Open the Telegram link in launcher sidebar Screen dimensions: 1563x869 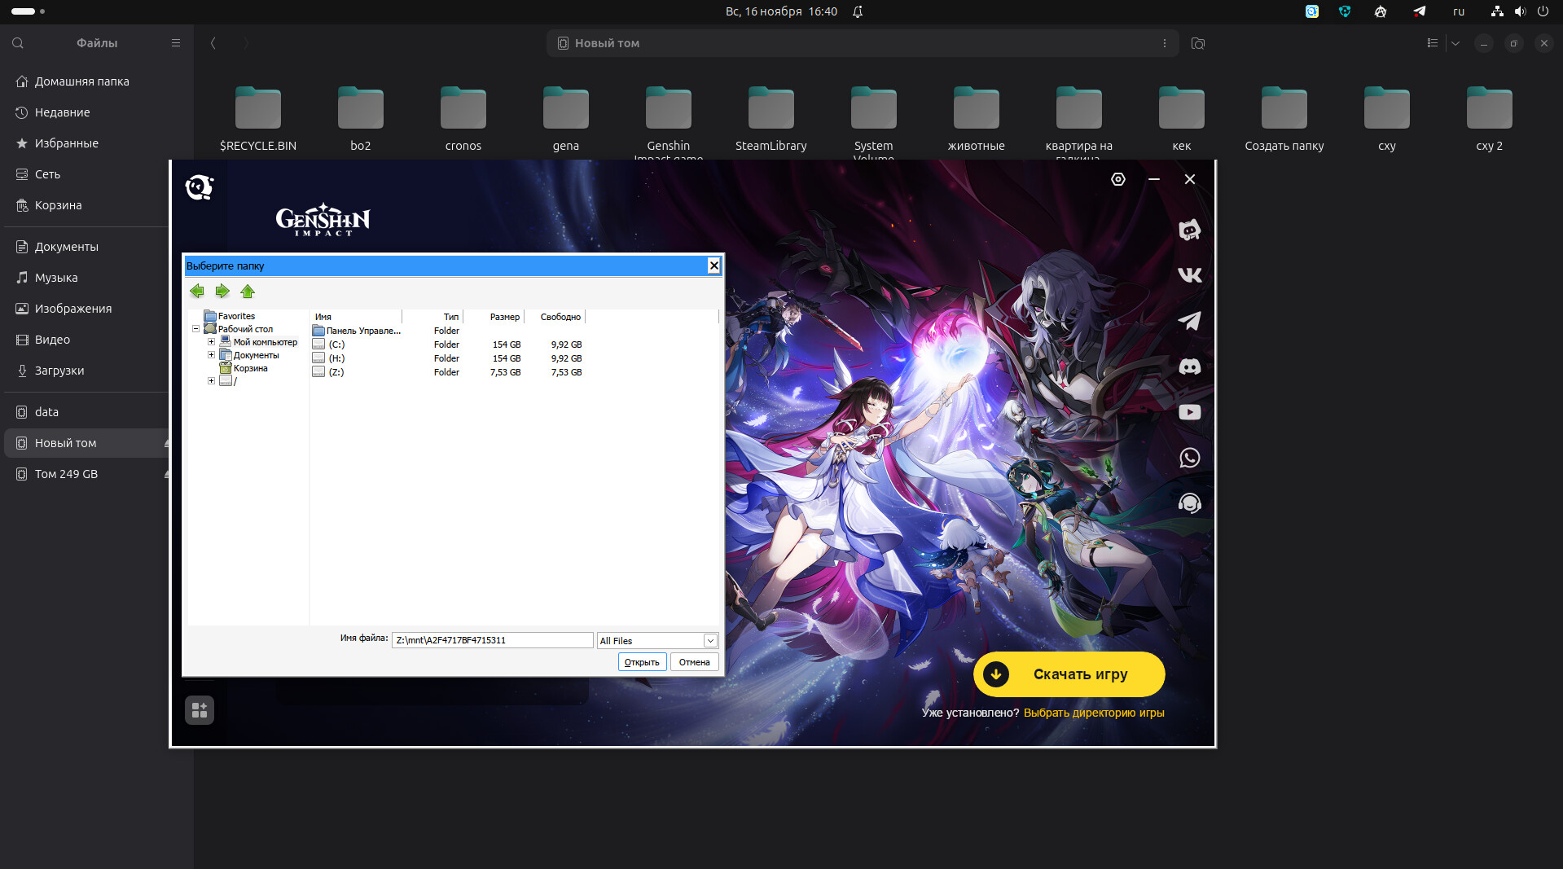click(1189, 321)
